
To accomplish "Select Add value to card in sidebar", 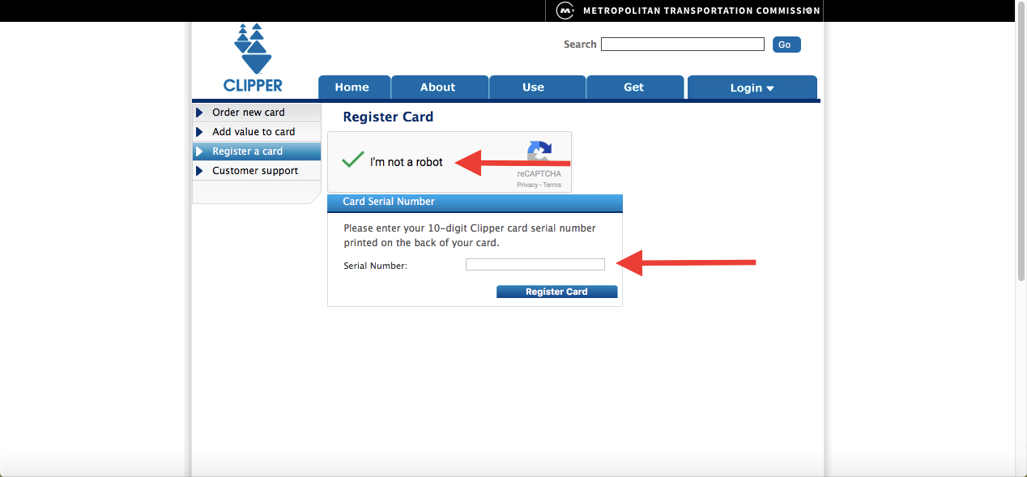I will [x=257, y=132].
